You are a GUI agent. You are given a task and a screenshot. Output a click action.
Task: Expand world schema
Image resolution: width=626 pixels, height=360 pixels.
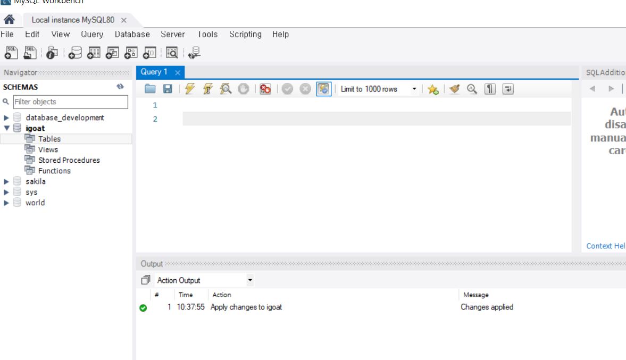tap(6, 203)
